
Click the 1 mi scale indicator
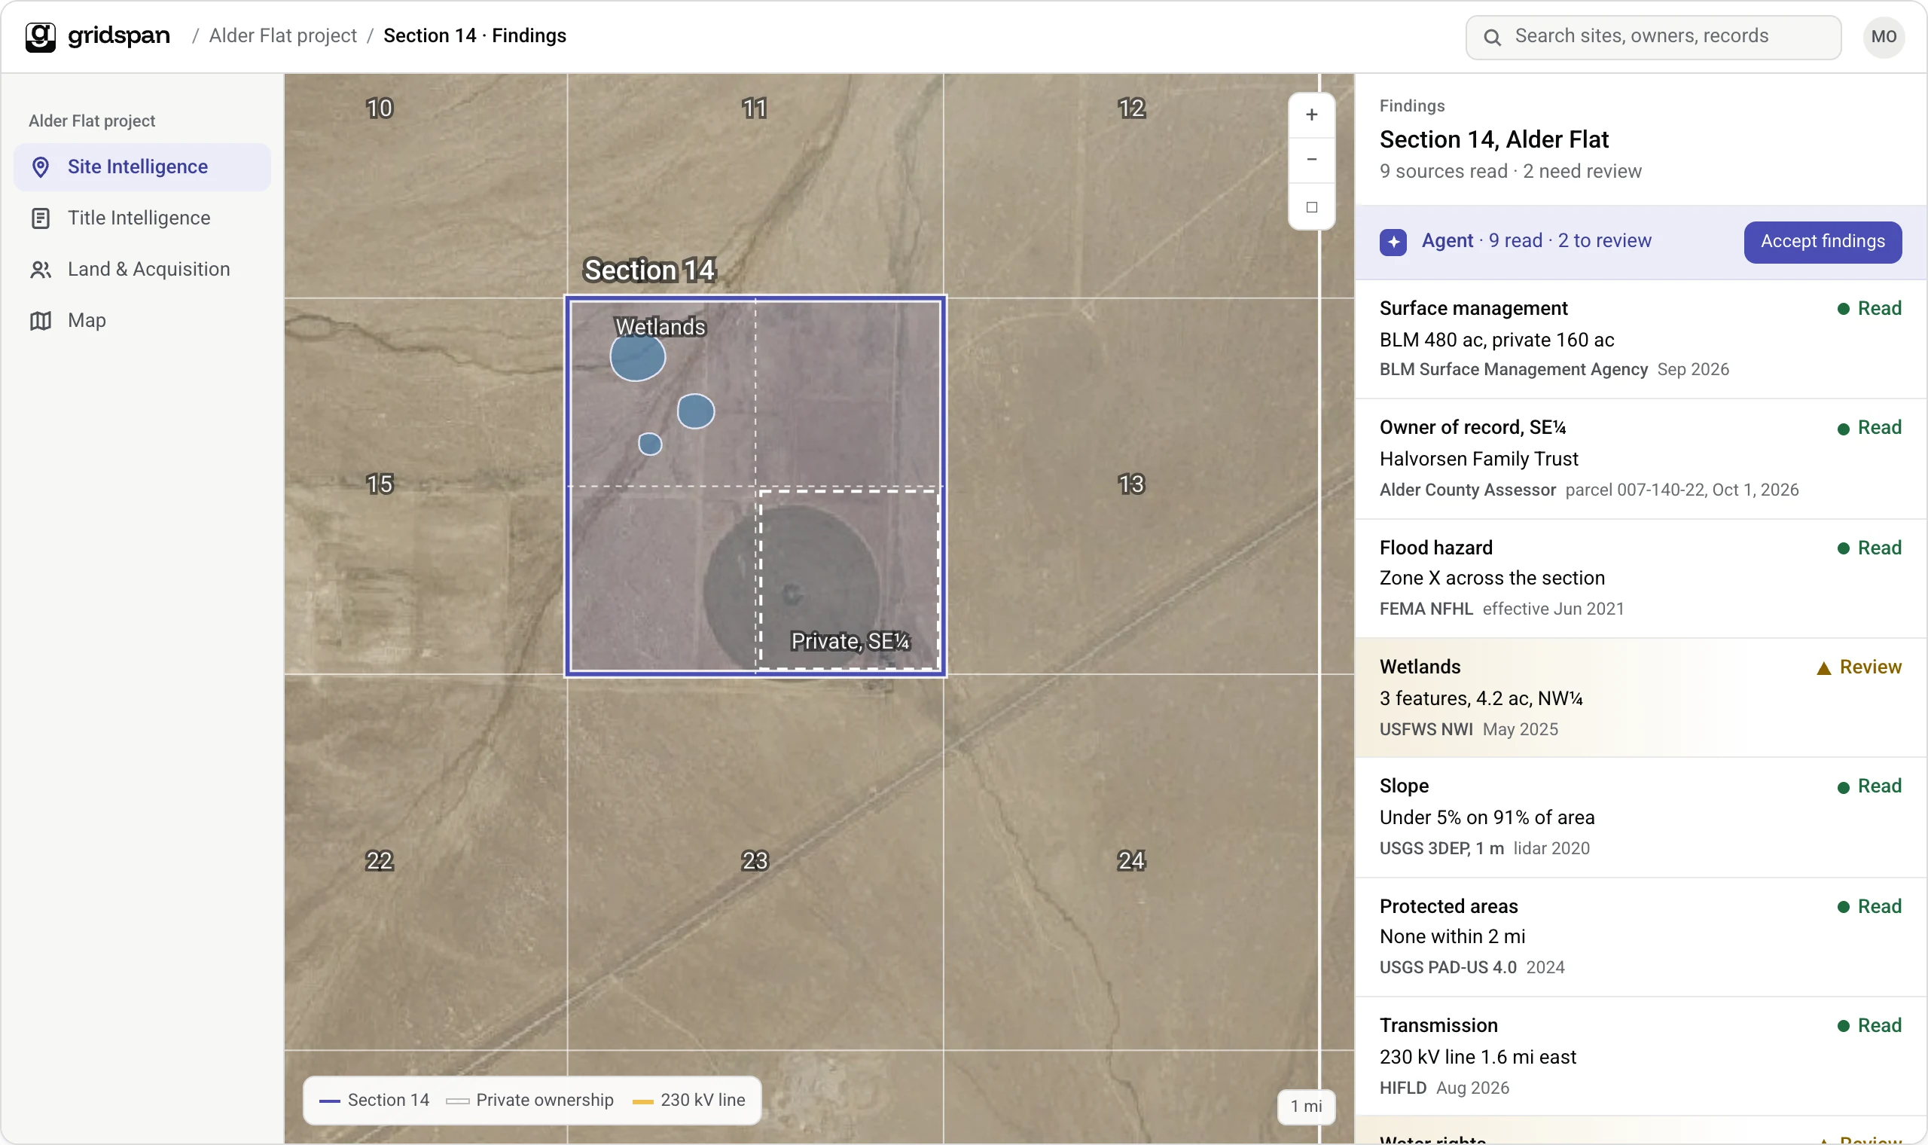[x=1306, y=1107]
